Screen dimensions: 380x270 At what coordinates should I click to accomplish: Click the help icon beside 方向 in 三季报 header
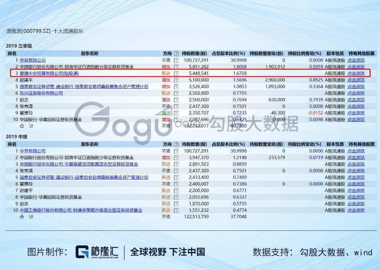pos(176,54)
